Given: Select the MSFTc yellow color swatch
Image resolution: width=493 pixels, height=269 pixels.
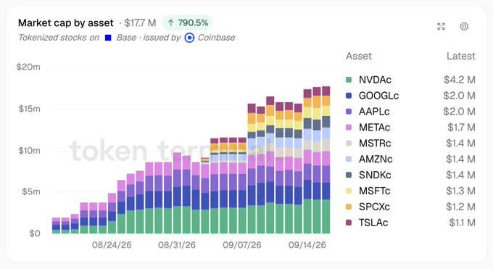Looking at the screenshot, I should click(349, 191).
